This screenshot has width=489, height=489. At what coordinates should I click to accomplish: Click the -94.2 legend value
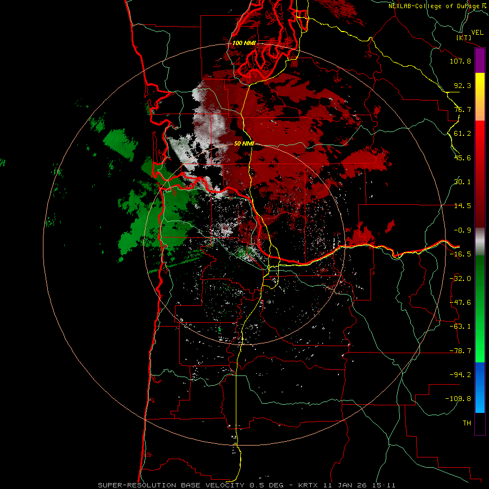tap(460, 374)
